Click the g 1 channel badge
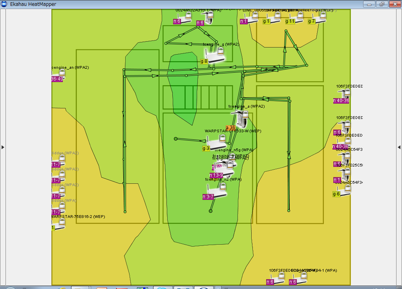 click(x=266, y=22)
